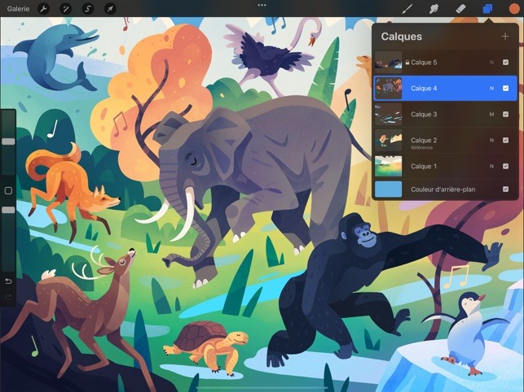Expand blend mode N for Calque 1
Screen dimensions: 524x392
(491, 166)
